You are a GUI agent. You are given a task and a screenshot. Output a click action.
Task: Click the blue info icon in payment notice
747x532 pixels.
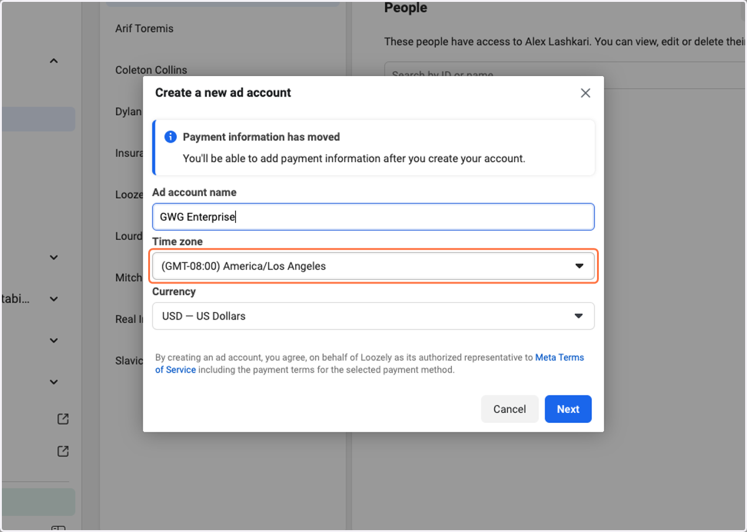tap(170, 137)
